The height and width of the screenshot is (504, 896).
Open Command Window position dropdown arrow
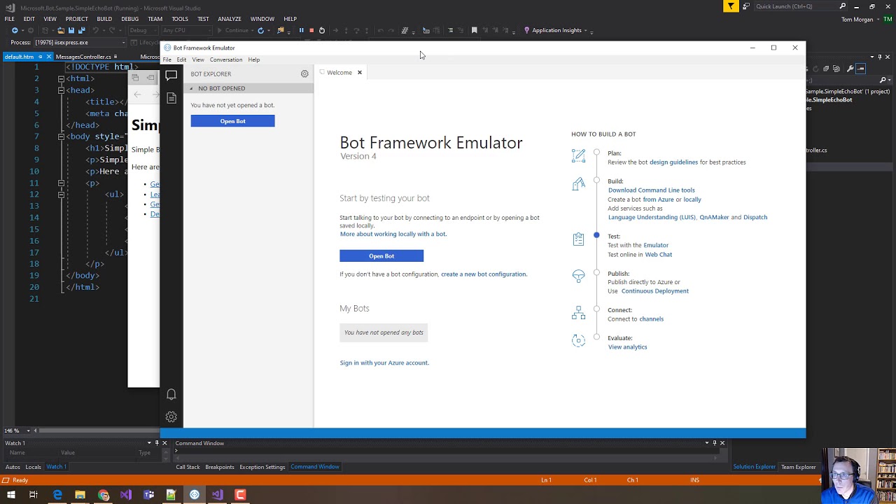tap(706, 443)
